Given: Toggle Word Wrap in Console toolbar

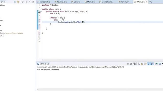Looking at the screenshot, I should [x=145, y=64].
